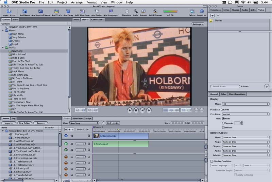This screenshot has height=182, width=272.
Task: Click the Format disc icon
Action: 143,12
